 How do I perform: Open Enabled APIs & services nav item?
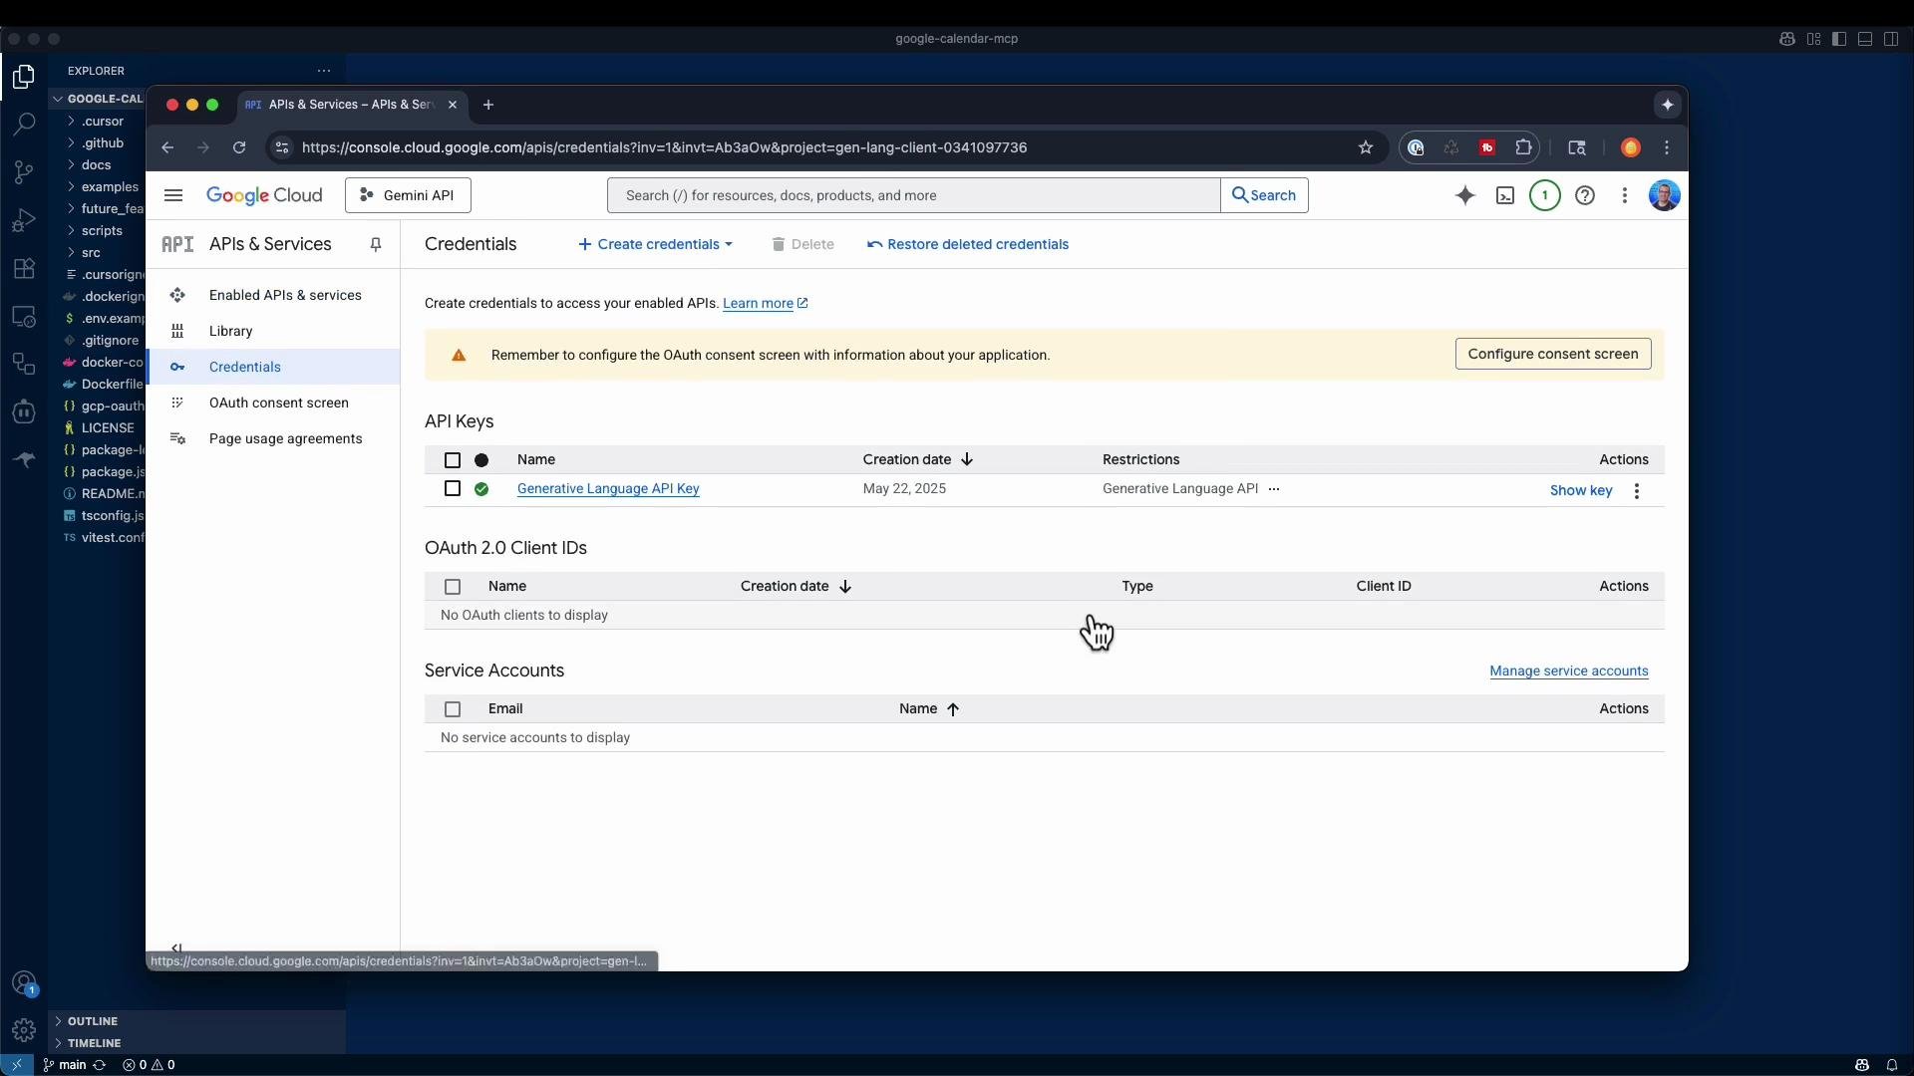(x=273, y=295)
